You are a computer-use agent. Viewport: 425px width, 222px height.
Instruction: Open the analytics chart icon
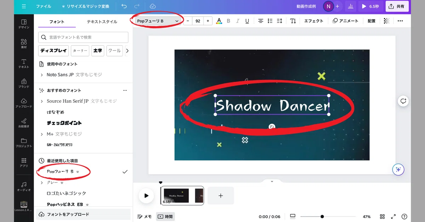coord(351,6)
